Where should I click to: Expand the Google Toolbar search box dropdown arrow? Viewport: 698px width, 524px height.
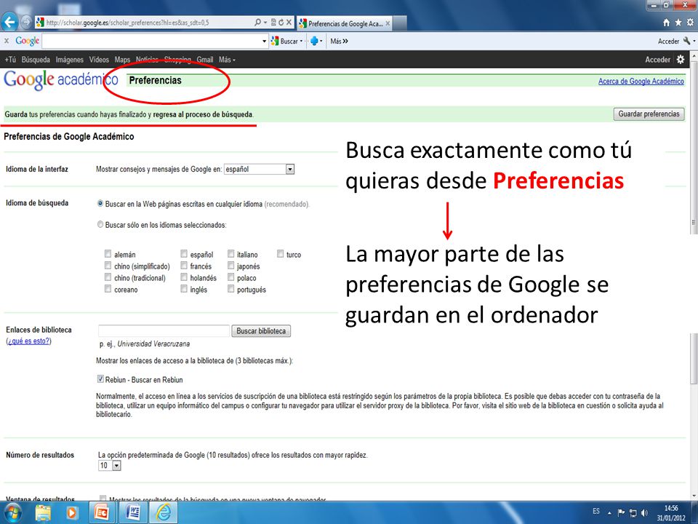(264, 41)
